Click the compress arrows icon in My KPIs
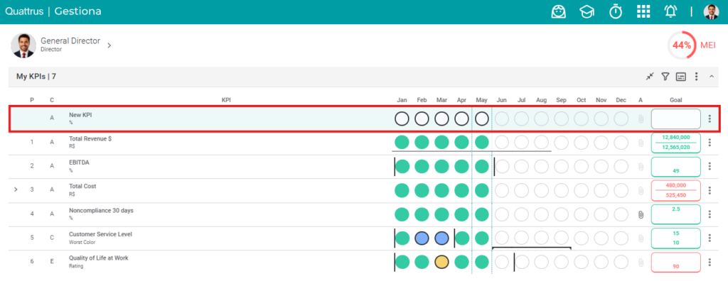The height and width of the screenshot is (281, 728). click(x=650, y=77)
